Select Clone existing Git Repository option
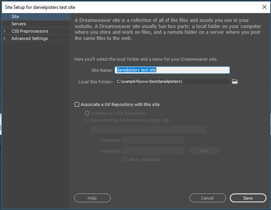 (x=87, y=120)
